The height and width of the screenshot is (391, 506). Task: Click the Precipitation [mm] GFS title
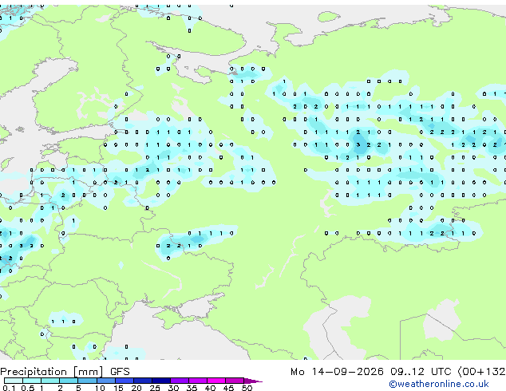pos(65,372)
